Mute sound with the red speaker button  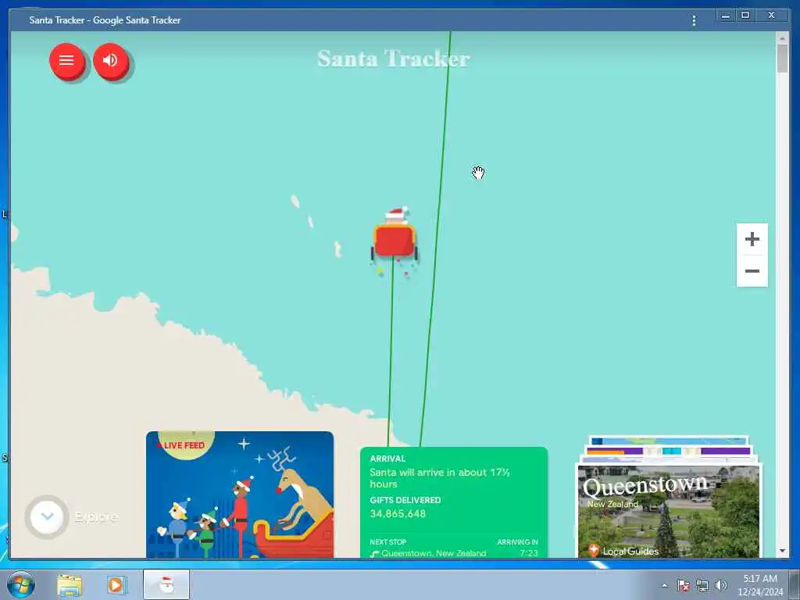110,60
